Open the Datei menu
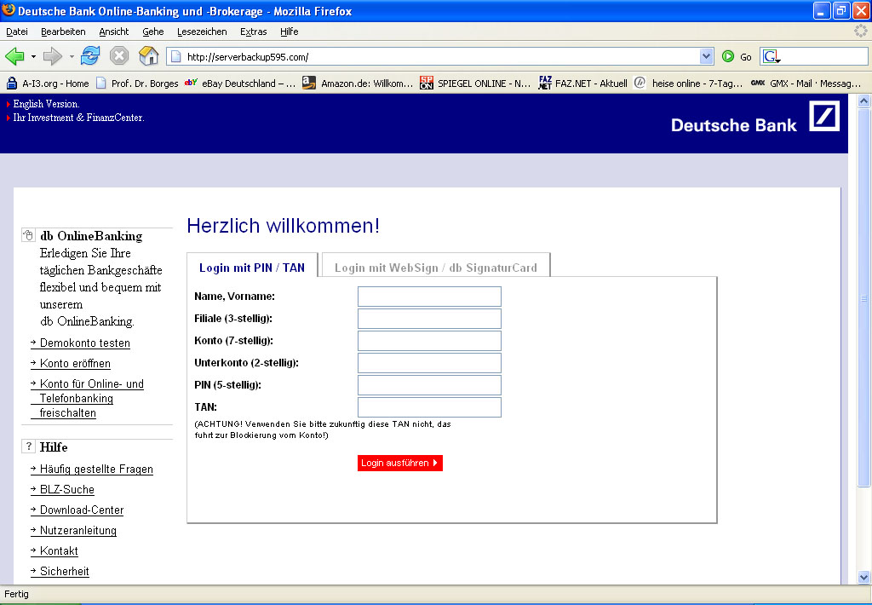The height and width of the screenshot is (605, 872). coord(17,32)
